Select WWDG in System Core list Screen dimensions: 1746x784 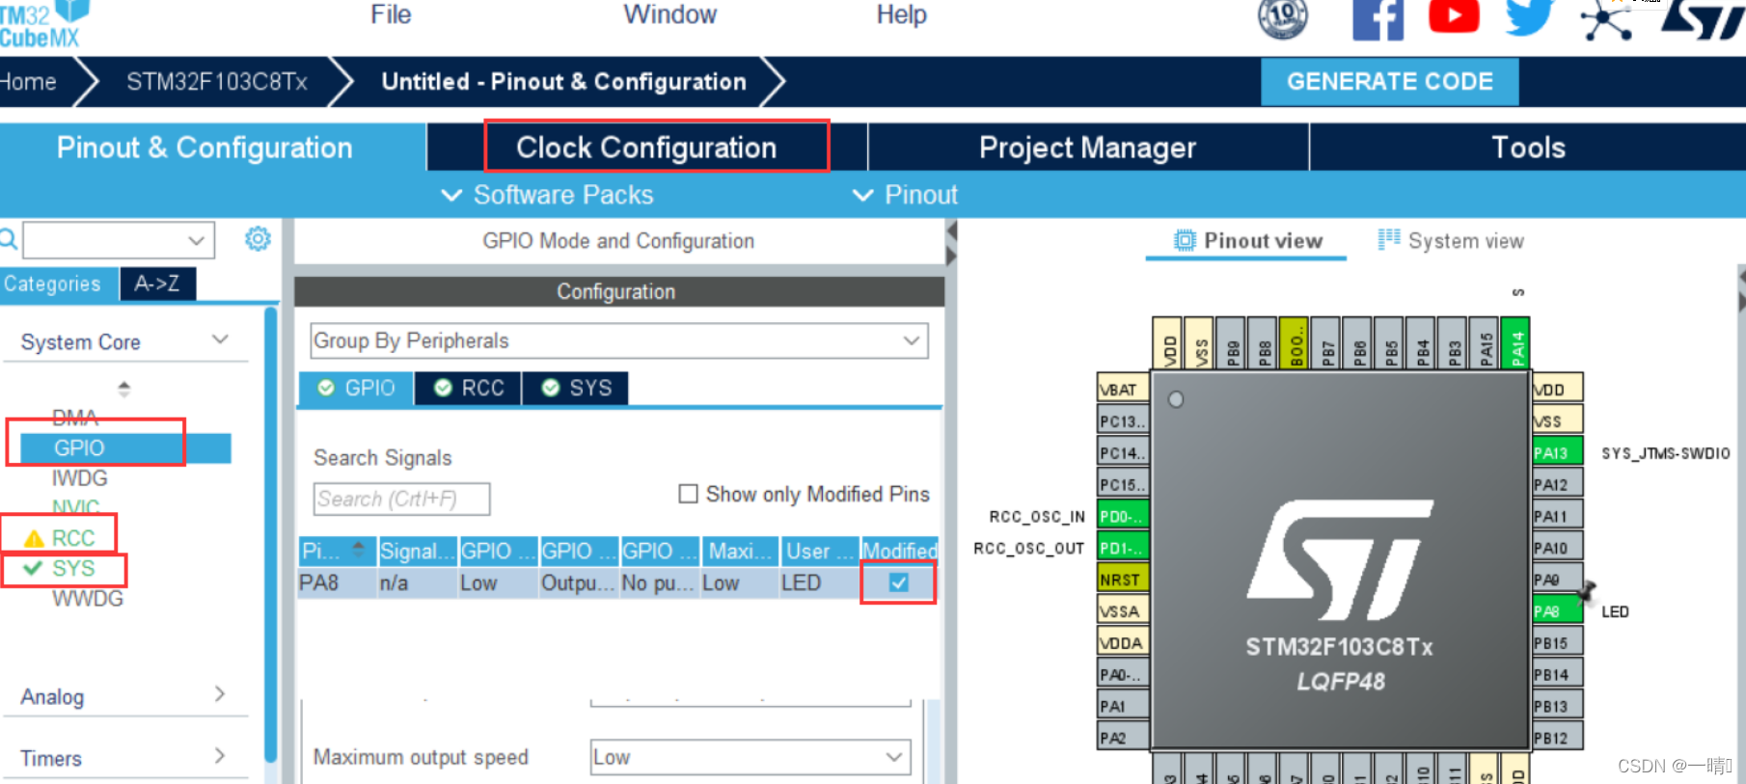88,598
